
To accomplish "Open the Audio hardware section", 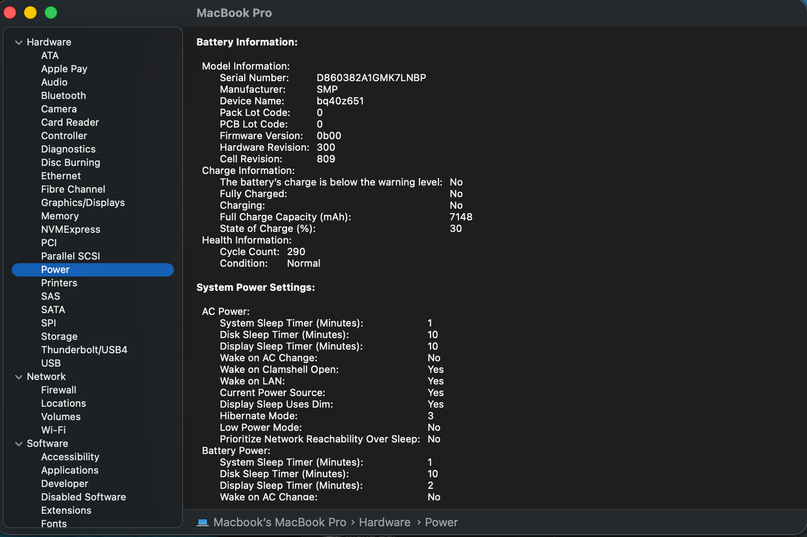I will [x=54, y=82].
